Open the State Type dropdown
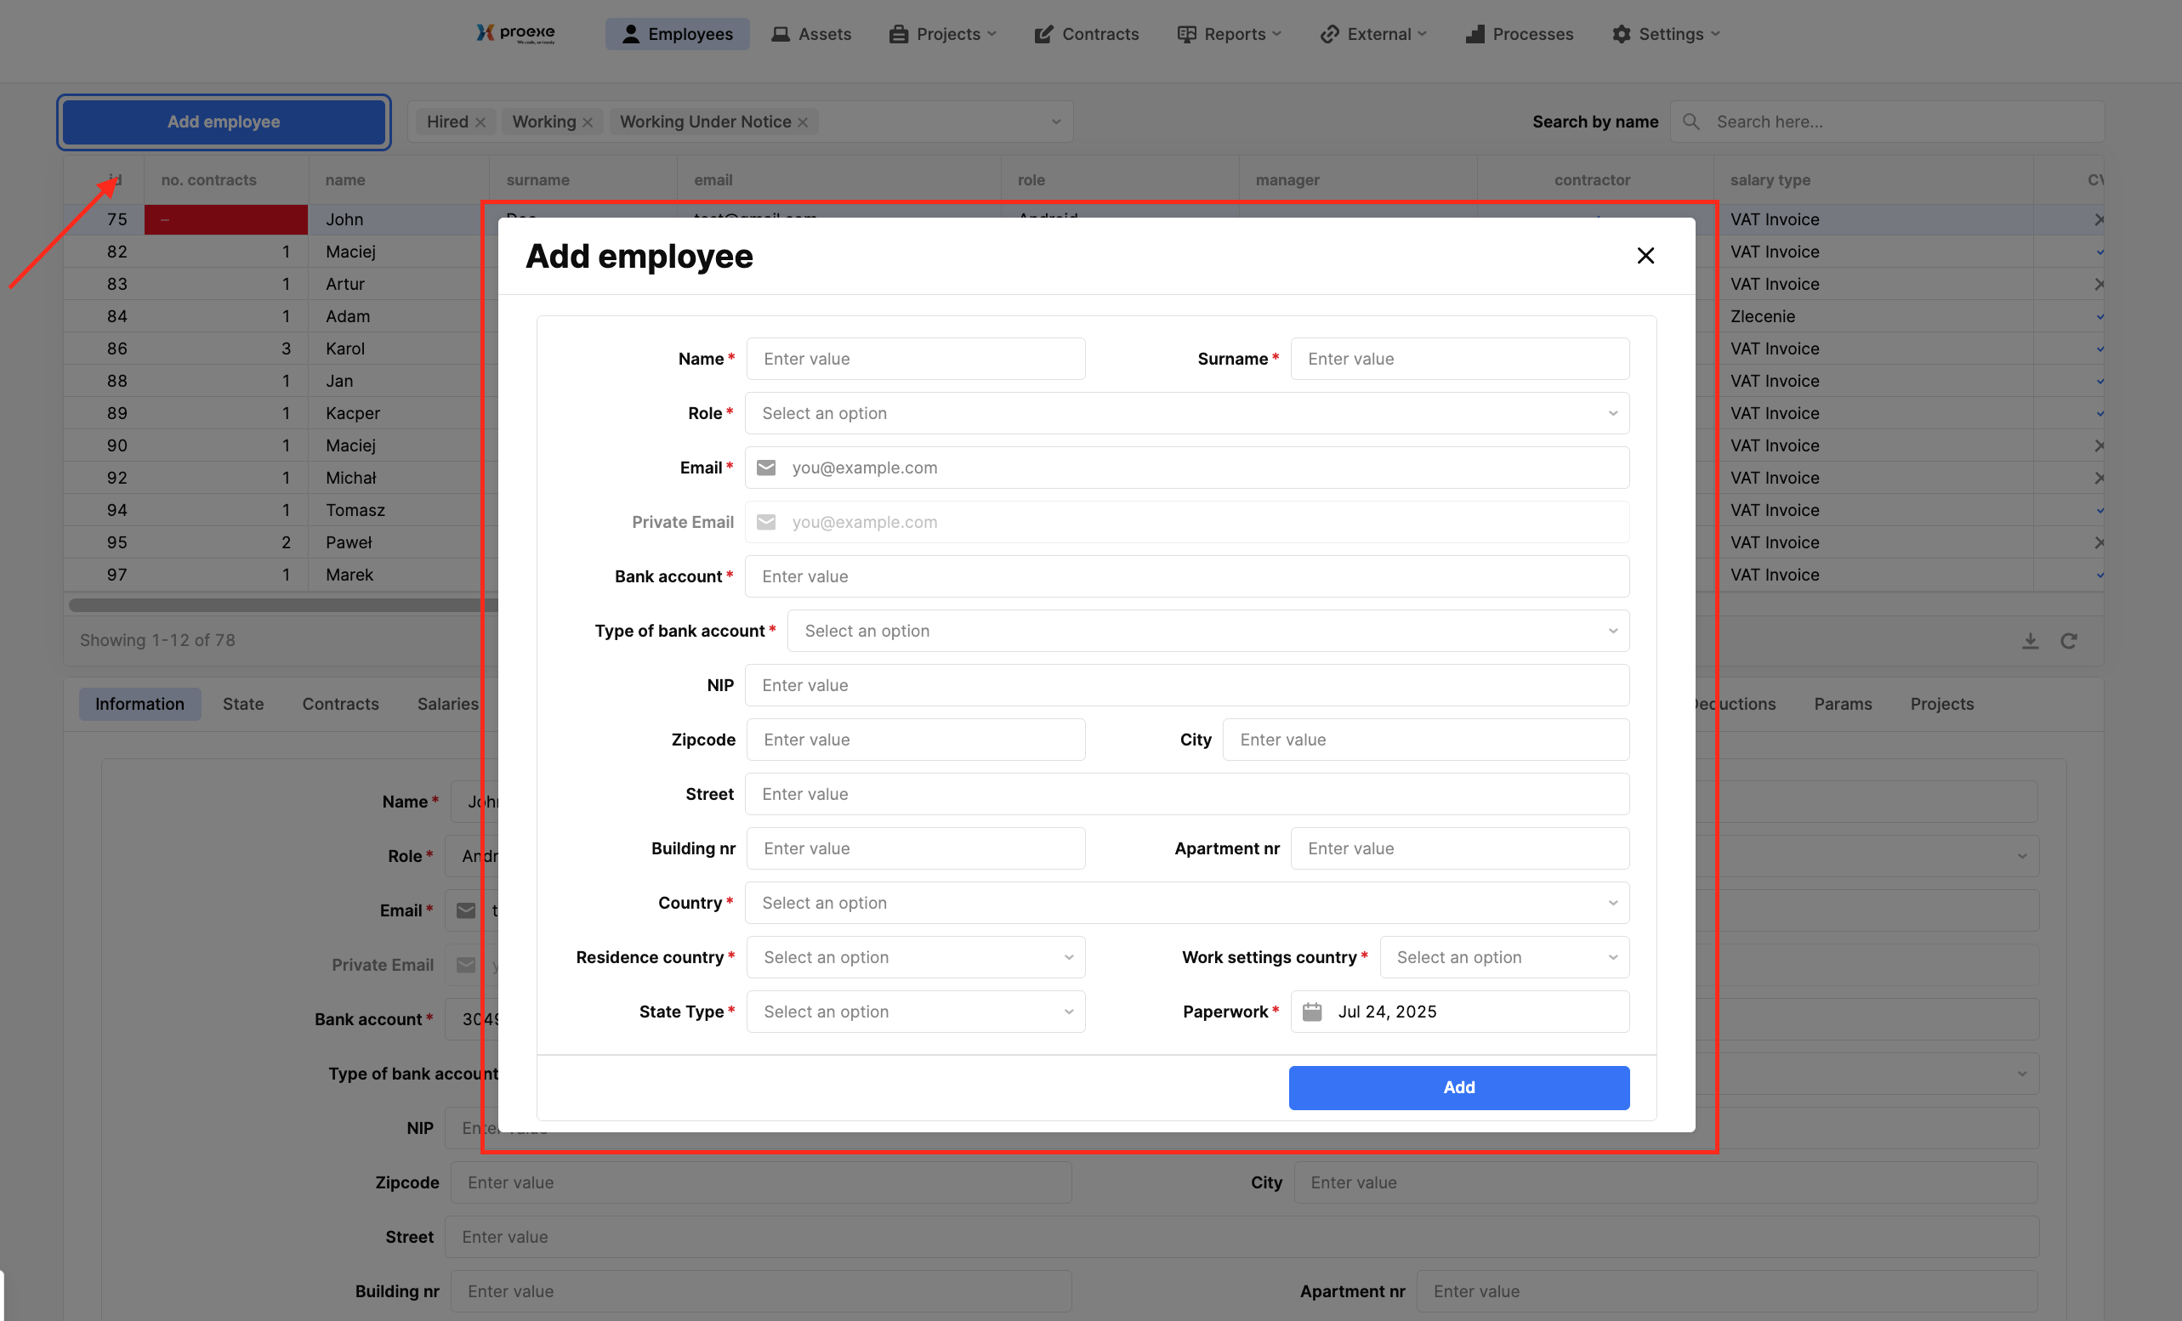2182x1321 pixels. click(915, 1011)
